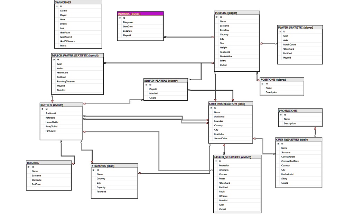354x223 pixels.
Task: Click the key icon in REFEREES table
Action: 29,167
